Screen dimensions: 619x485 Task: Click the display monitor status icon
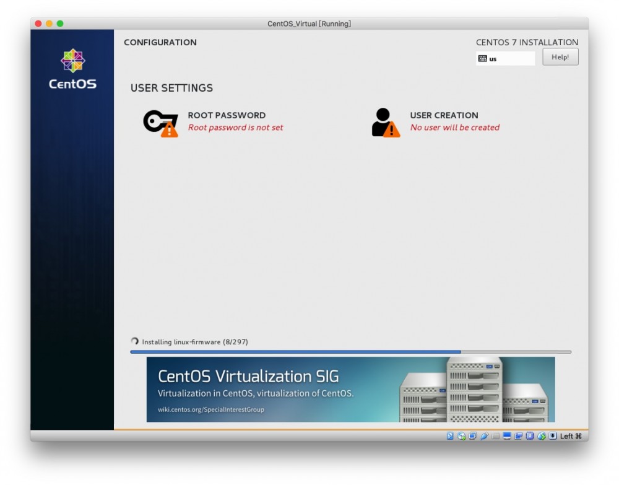tap(507, 435)
